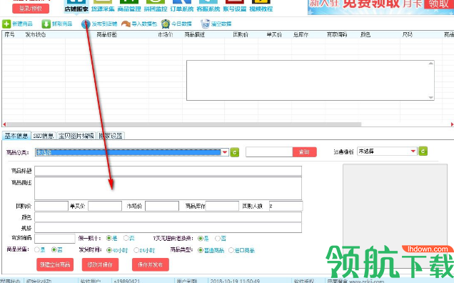Click the 尺码 column header
Image resolution: width=454 pixels, height=283 pixels.
coord(407,35)
